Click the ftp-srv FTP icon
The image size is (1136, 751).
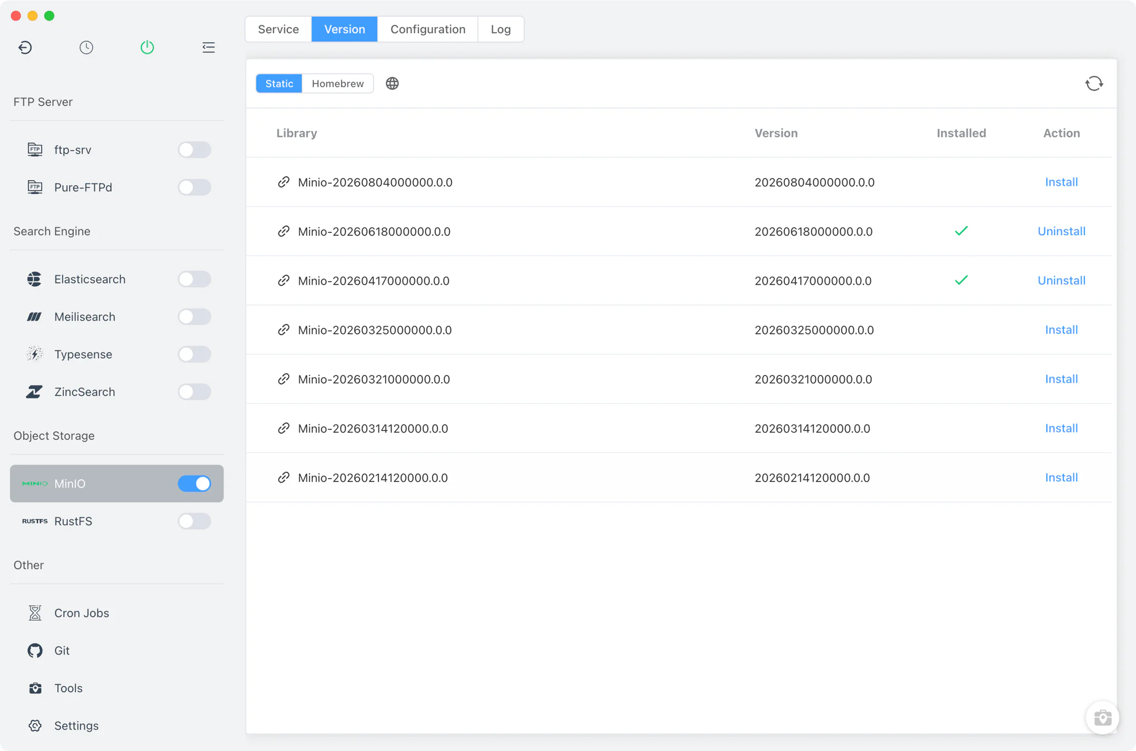tap(35, 150)
